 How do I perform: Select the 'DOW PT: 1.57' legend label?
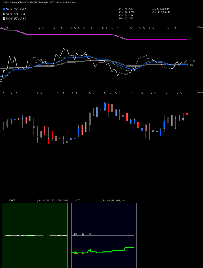(x=16, y=19)
